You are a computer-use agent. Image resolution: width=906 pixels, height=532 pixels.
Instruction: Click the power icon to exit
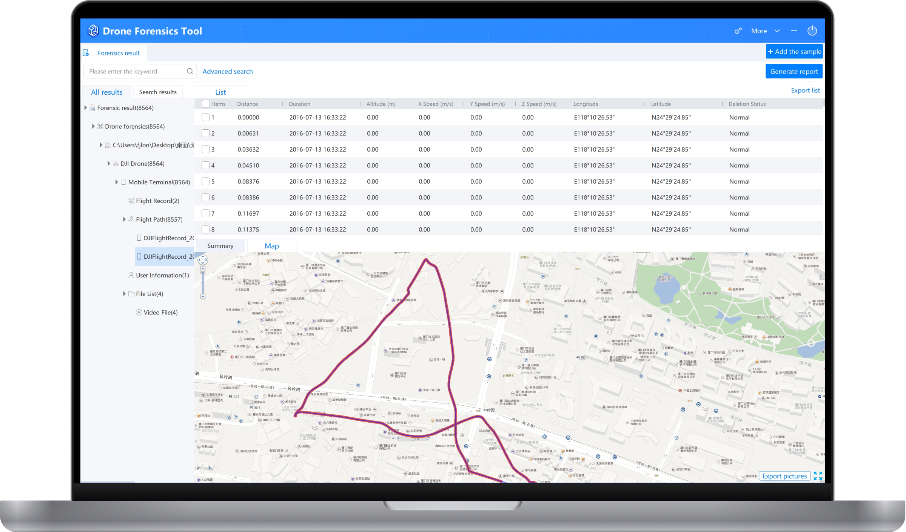[x=812, y=31]
